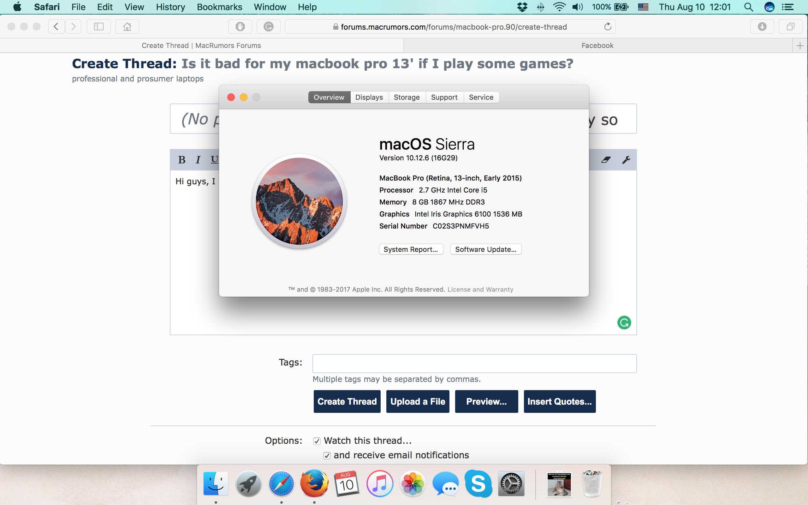Click the Grammarly extension toolbar icon
Image resolution: width=808 pixels, height=505 pixels.
click(x=269, y=27)
